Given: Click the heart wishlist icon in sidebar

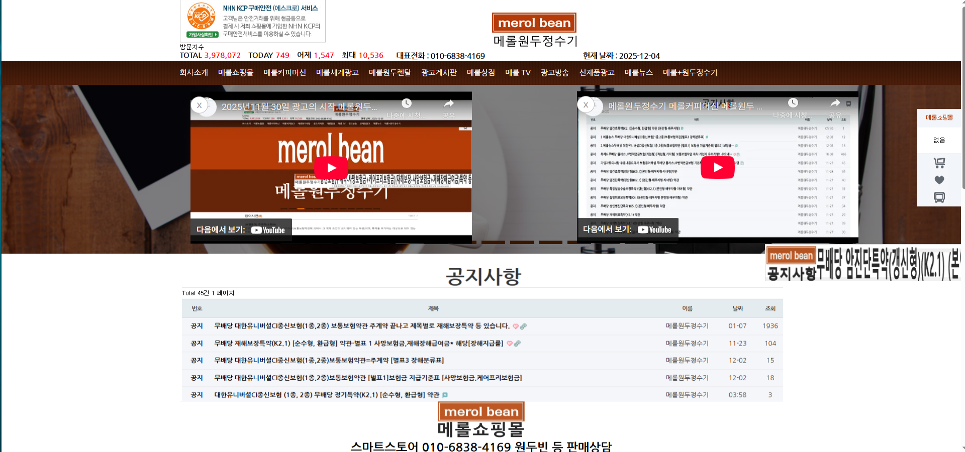Looking at the screenshot, I should click(x=939, y=180).
